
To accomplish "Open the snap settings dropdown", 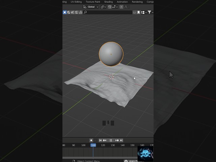I will click(x=115, y=7).
